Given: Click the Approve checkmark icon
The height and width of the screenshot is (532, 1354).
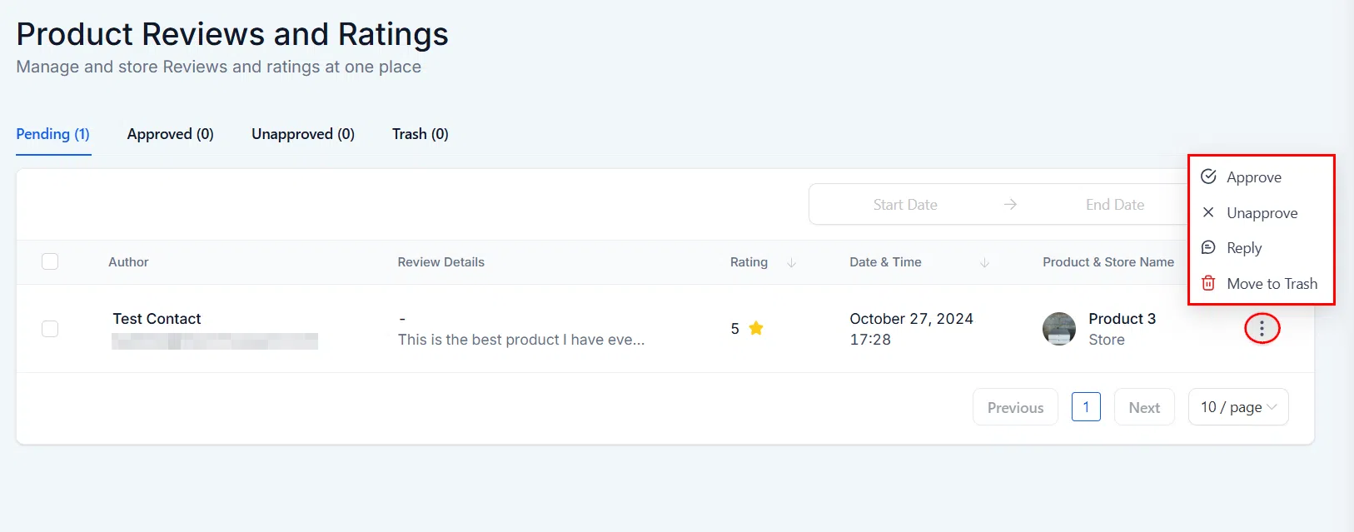Looking at the screenshot, I should (1208, 177).
